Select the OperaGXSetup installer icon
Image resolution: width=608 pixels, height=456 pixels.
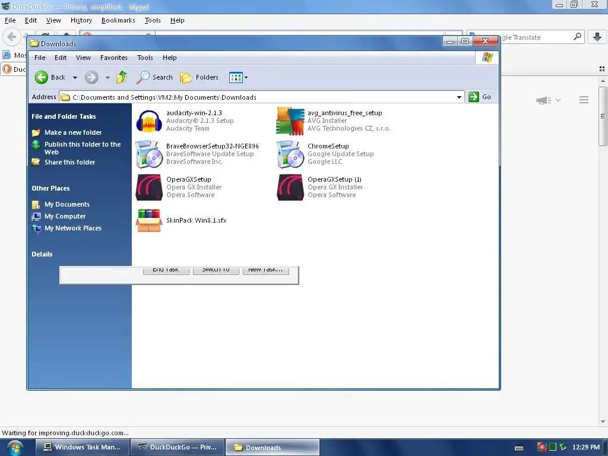click(149, 187)
